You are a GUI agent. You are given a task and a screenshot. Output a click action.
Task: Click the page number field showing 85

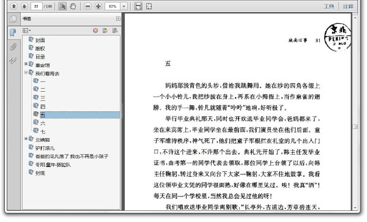pyautogui.click(x=36, y=6)
